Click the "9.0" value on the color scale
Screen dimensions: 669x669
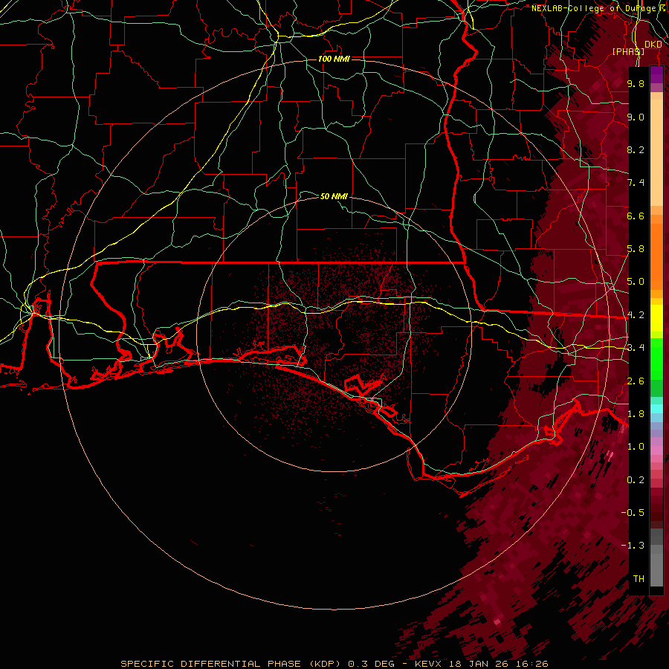point(636,117)
